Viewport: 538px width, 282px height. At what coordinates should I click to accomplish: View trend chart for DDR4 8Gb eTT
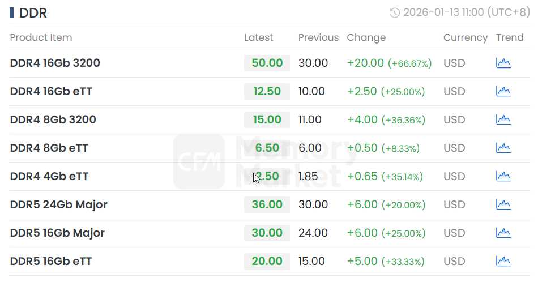pyautogui.click(x=503, y=148)
